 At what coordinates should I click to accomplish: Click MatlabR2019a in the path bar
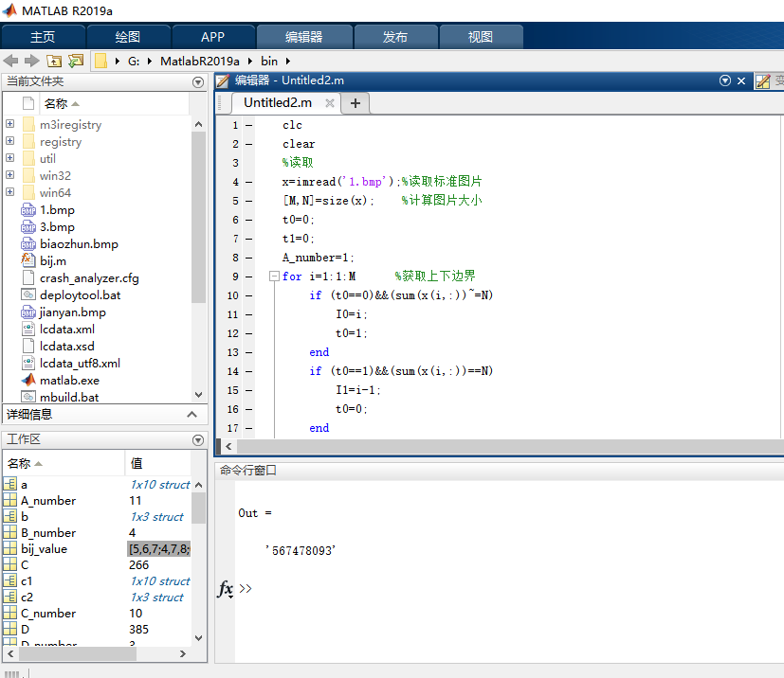tap(200, 61)
